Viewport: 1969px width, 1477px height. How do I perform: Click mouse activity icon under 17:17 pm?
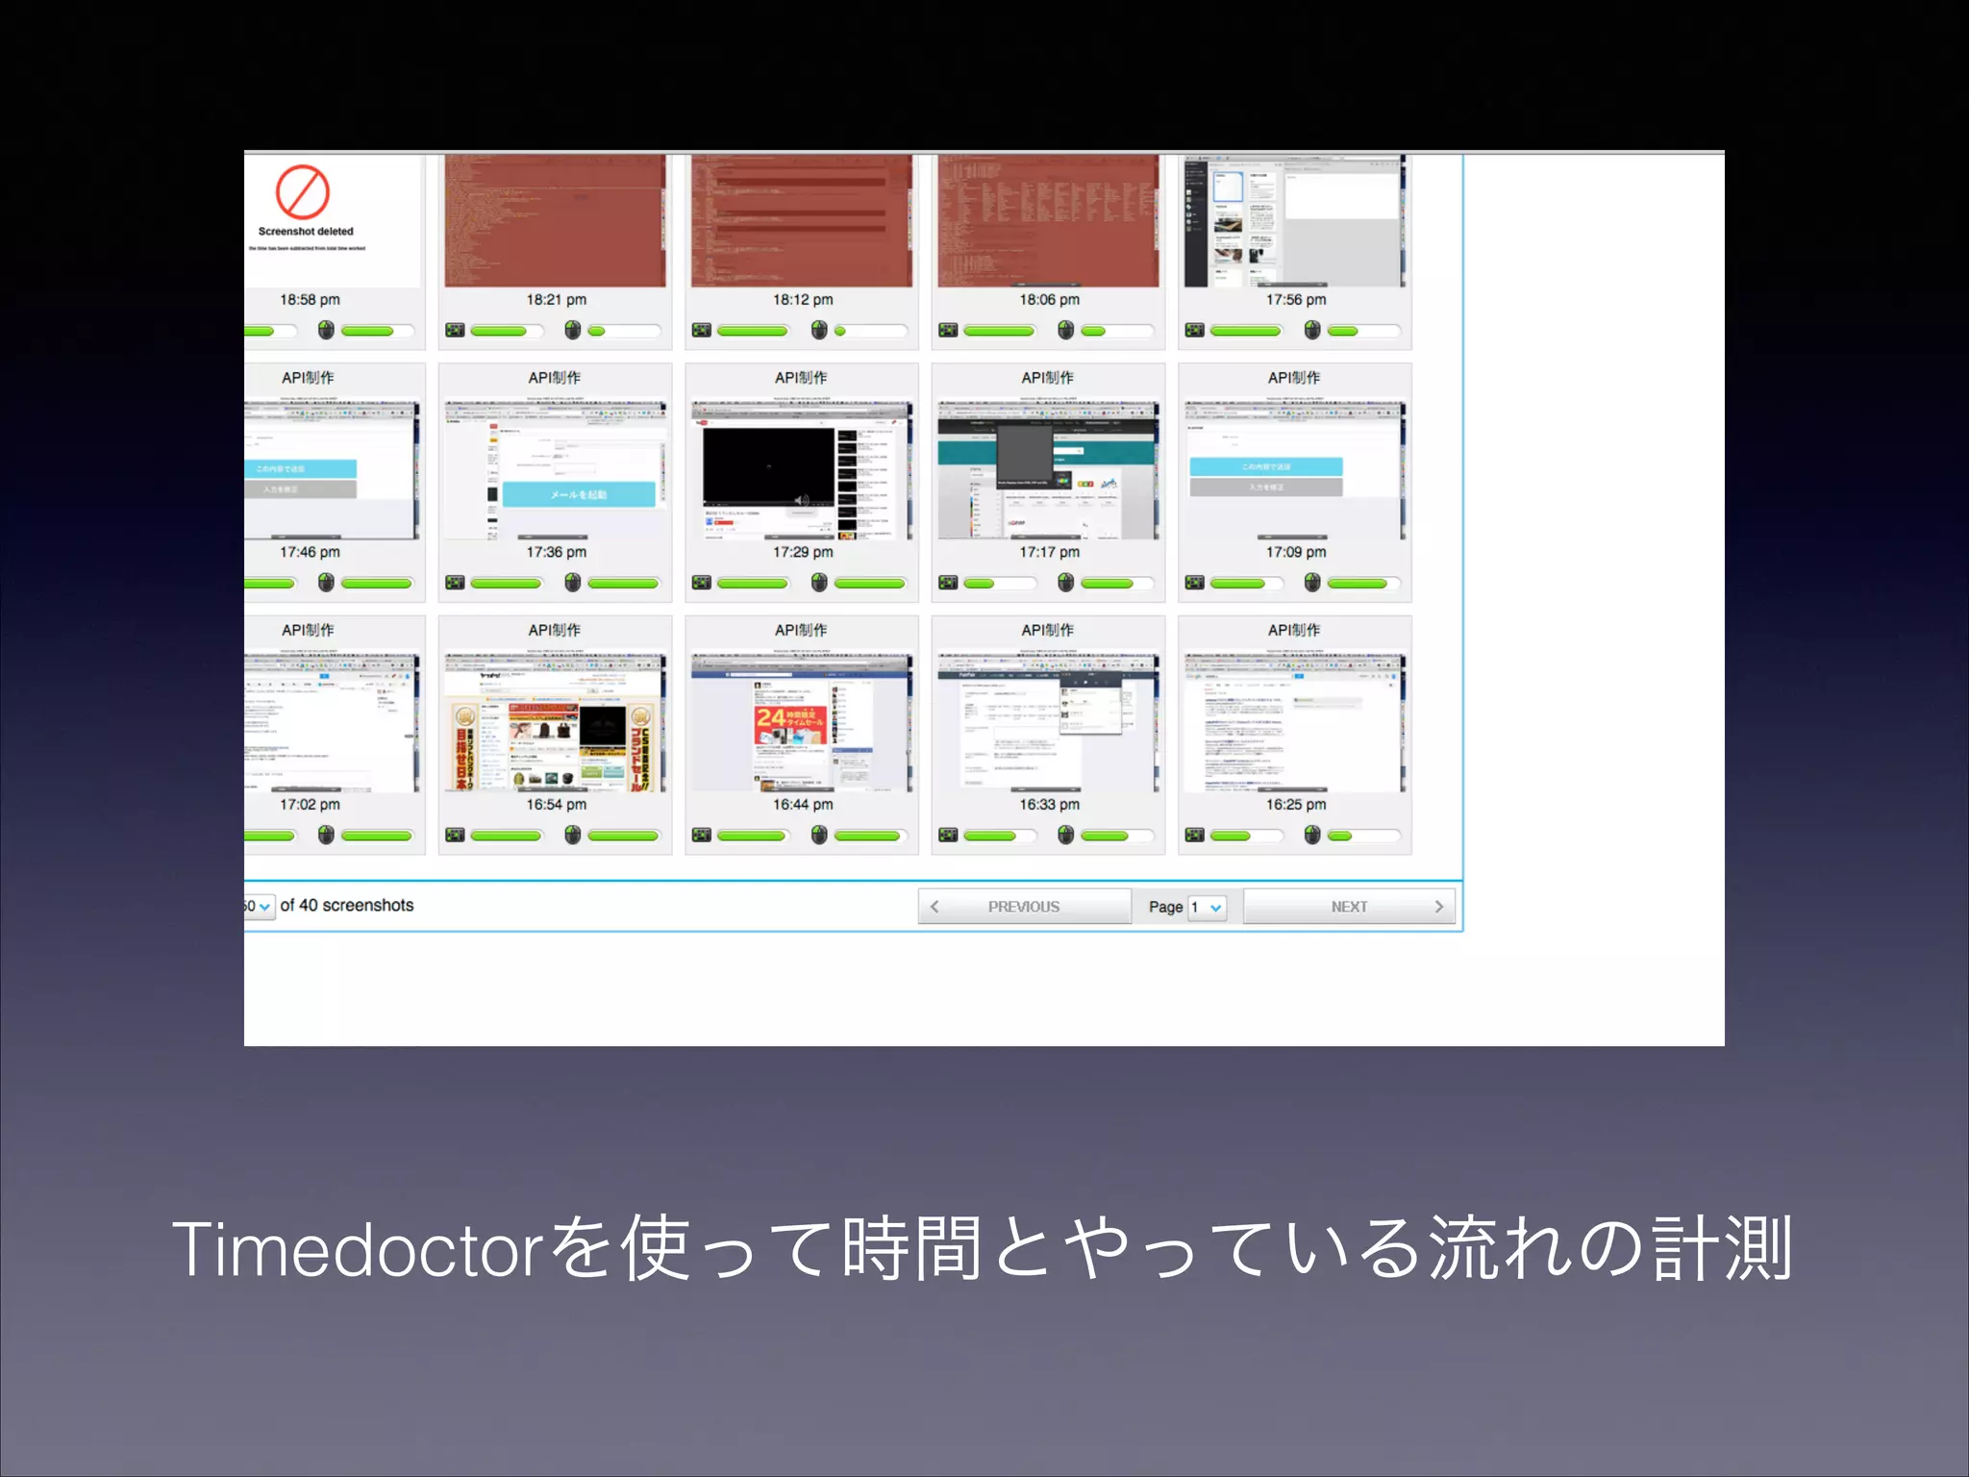[x=1065, y=583]
